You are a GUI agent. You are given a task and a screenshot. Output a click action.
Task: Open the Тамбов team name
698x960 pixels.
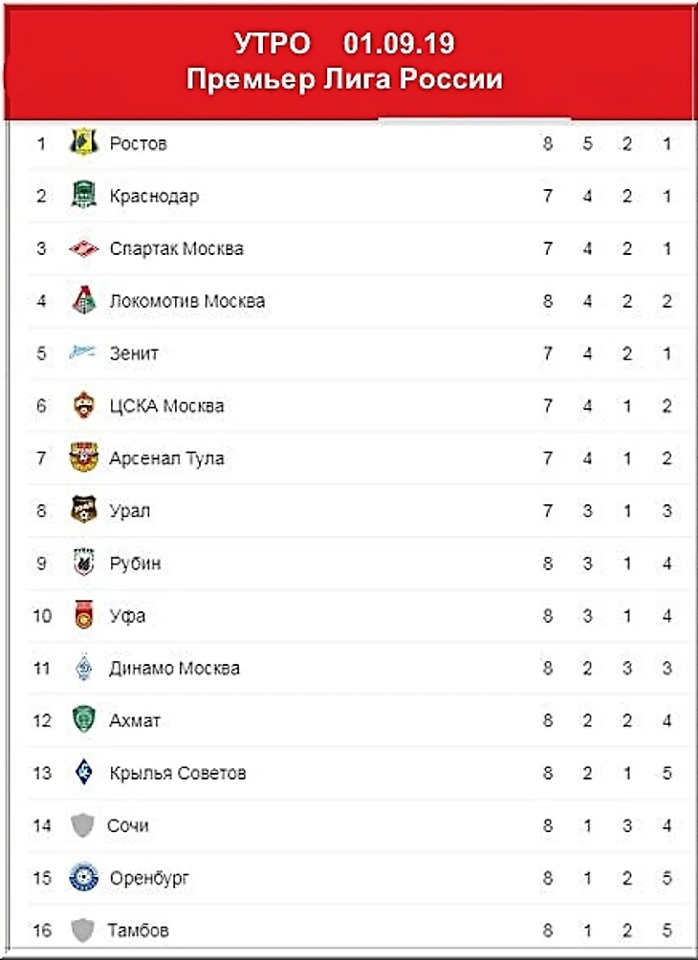[x=139, y=929]
